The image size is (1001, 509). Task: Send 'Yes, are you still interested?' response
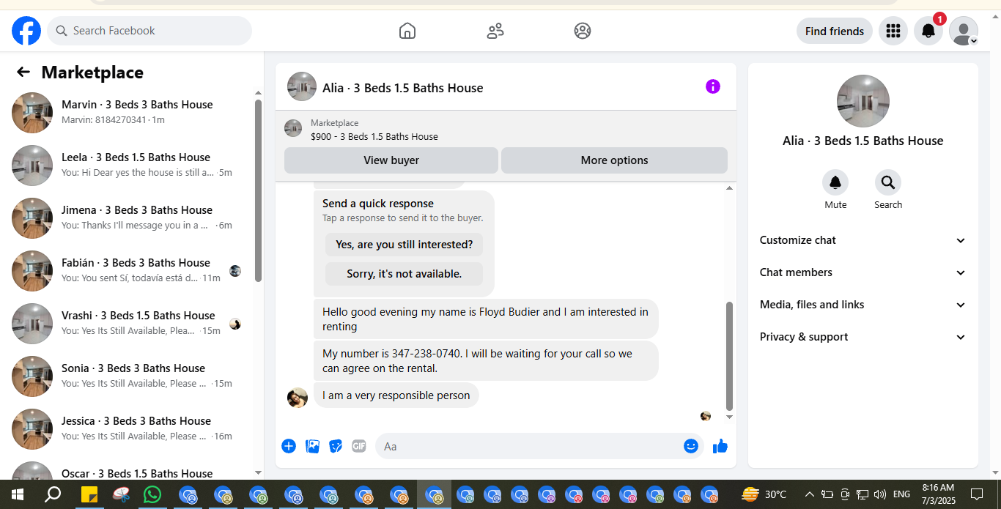coord(404,245)
